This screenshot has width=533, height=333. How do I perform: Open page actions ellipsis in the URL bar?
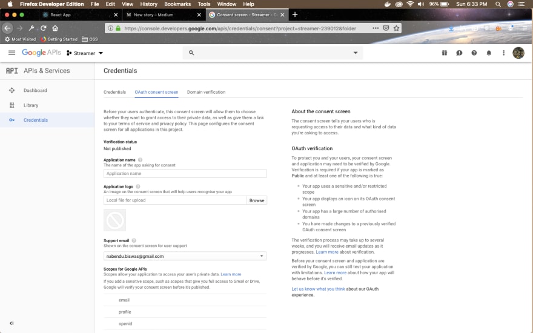click(376, 28)
